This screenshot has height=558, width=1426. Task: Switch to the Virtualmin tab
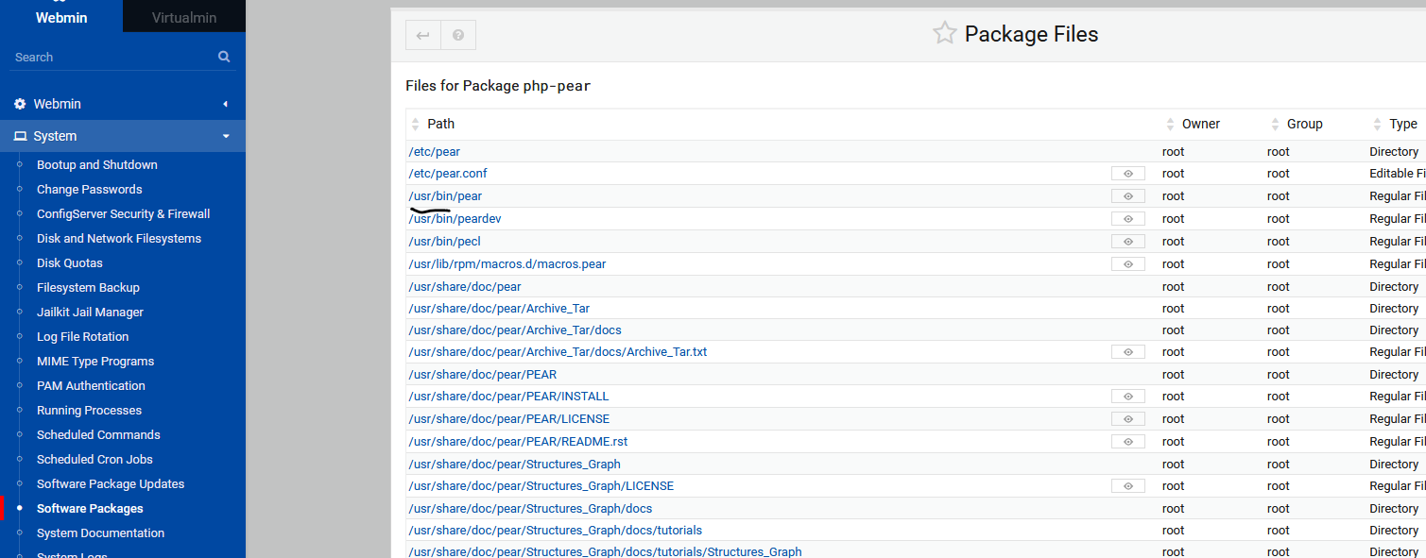(x=184, y=17)
